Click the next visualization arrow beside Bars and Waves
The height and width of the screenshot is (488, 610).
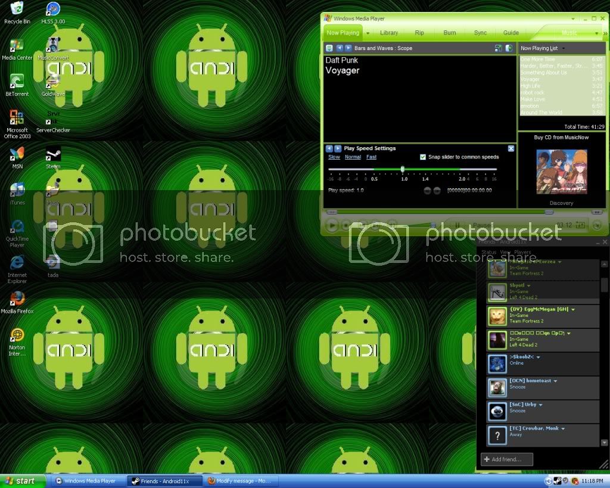(348, 48)
